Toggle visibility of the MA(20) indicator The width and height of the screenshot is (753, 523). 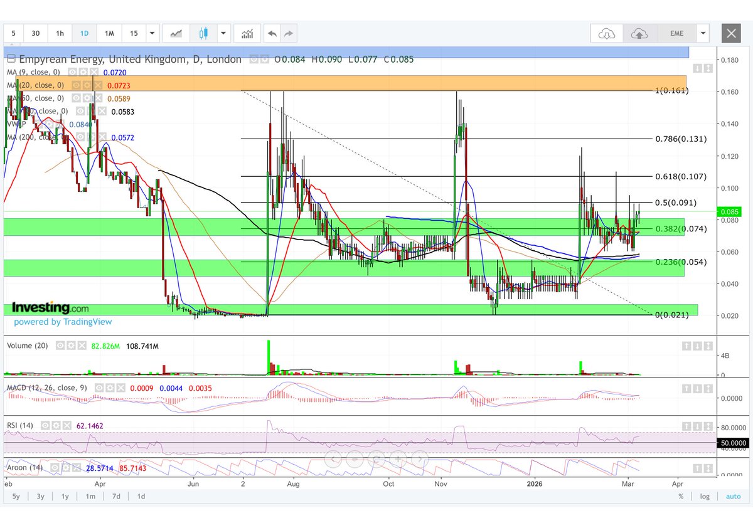[x=77, y=85]
